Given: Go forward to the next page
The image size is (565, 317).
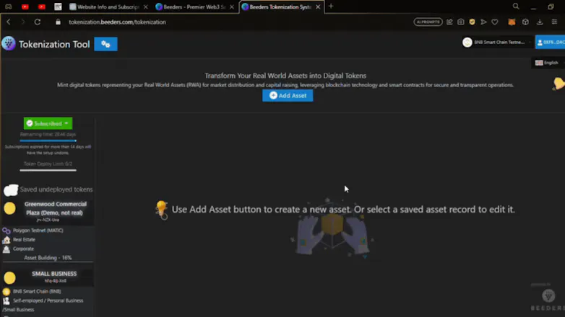Looking at the screenshot, I should tap(22, 22).
